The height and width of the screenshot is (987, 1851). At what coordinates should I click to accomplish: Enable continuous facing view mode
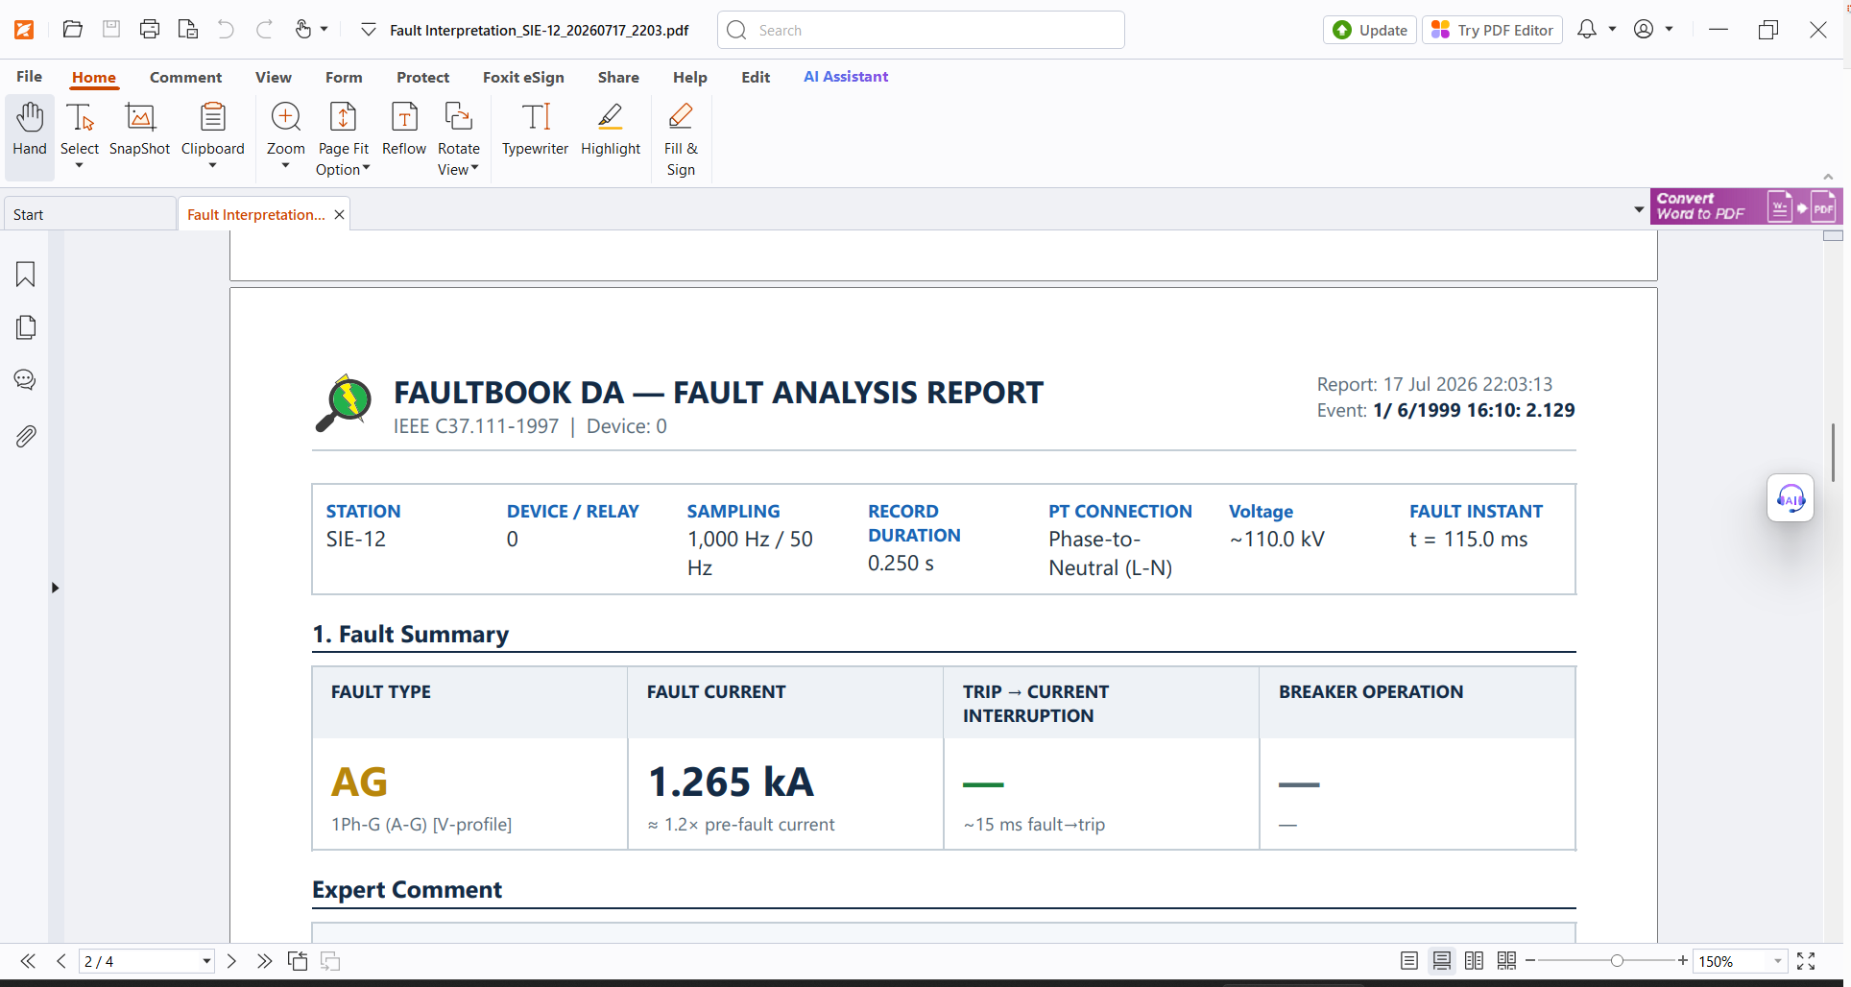(x=1507, y=961)
